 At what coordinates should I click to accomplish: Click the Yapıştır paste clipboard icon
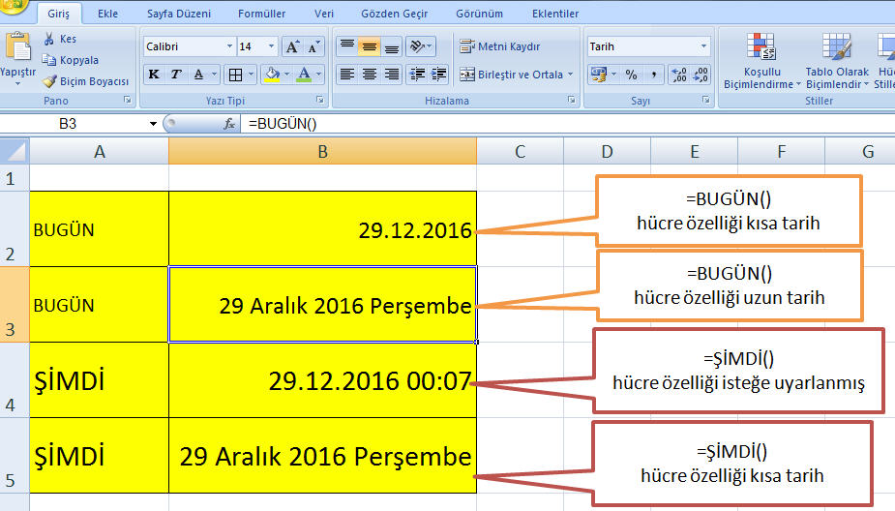tap(17, 46)
